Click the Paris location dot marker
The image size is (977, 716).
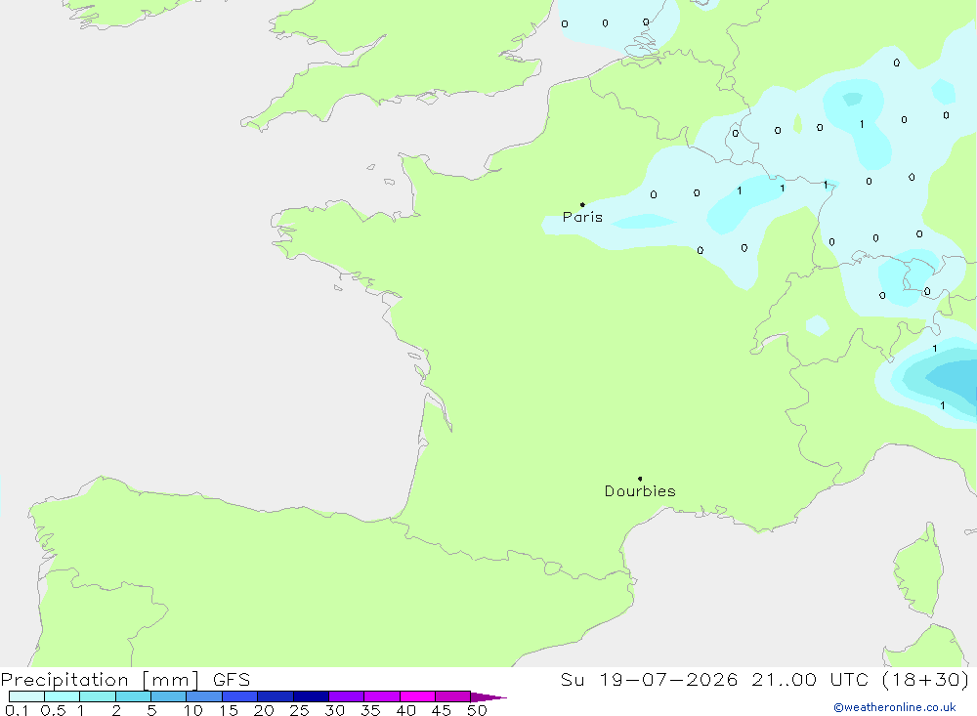582,204
